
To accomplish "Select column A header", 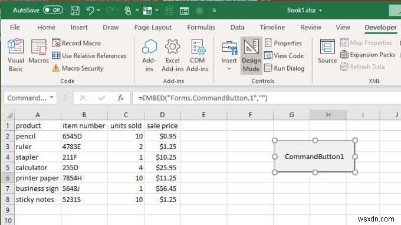I will point(38,115).
